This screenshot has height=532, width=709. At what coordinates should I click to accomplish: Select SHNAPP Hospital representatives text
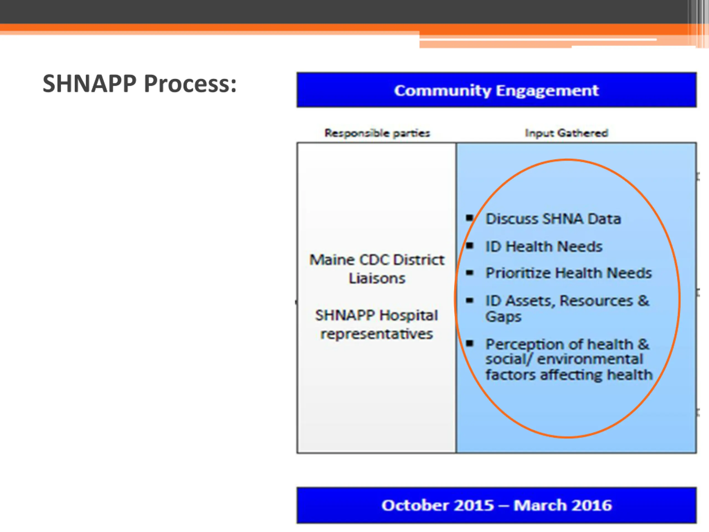click(377, 324)
